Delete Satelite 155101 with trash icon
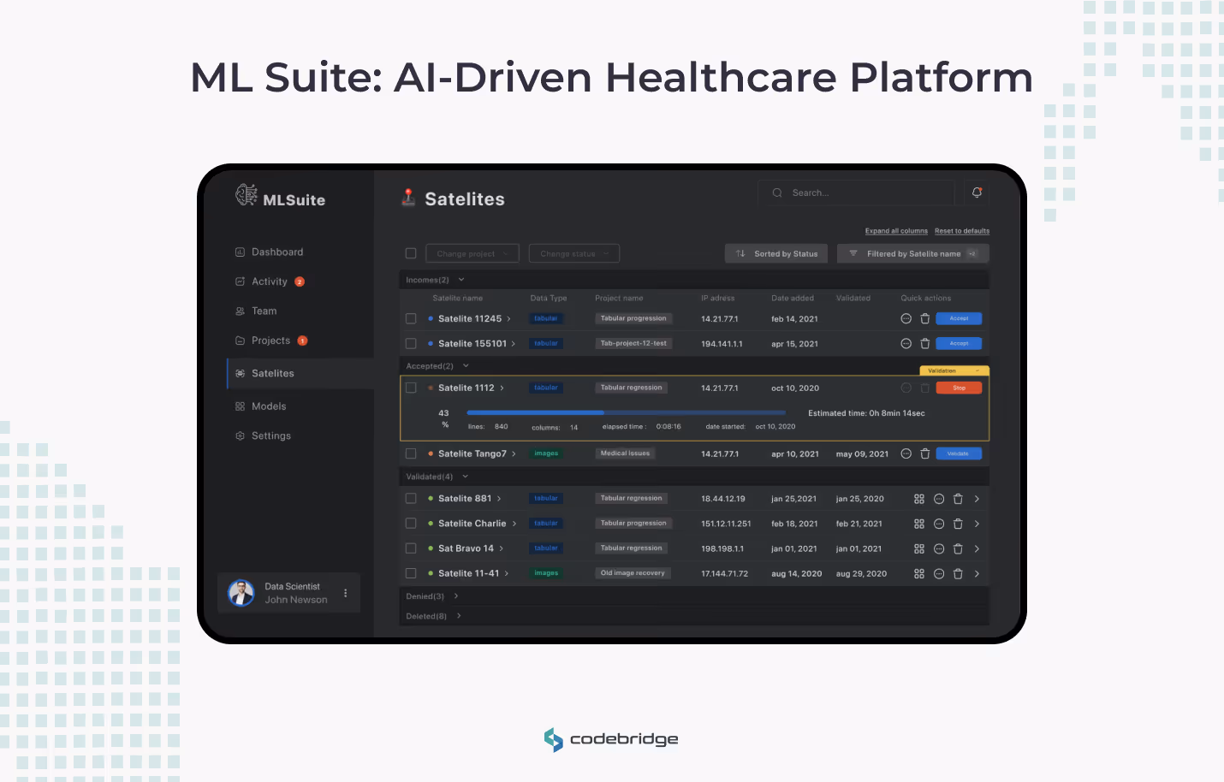 pyautogui.click(x=924, y=343)
